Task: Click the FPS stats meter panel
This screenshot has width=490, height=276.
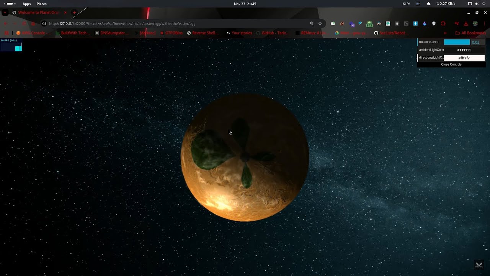Action: click(x=11, y=45)
